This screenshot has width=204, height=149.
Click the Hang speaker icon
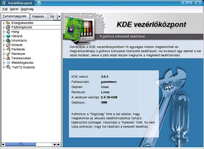pos(8,32)
